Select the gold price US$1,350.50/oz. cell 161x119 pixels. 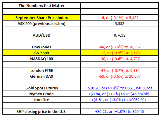120,88
